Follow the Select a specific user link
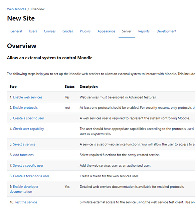 click(x=28, y=166)
